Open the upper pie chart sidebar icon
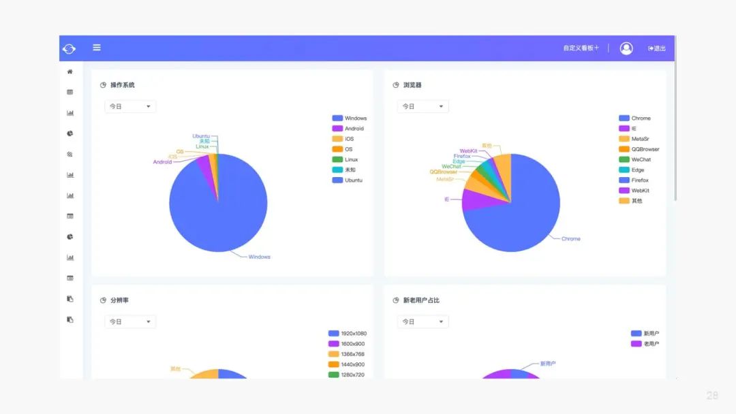736x414 pixels. pos(70,133)
